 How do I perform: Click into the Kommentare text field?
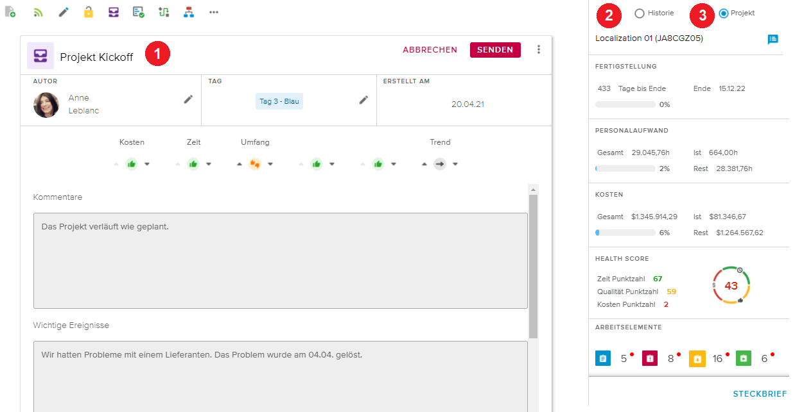[x=280, y=261]
